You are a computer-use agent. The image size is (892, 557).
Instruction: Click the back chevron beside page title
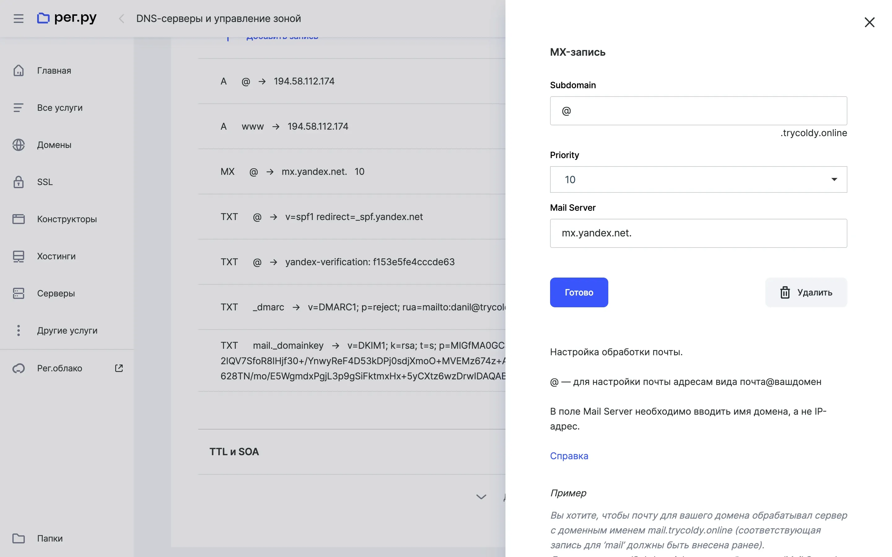click(x=121, y=19)
